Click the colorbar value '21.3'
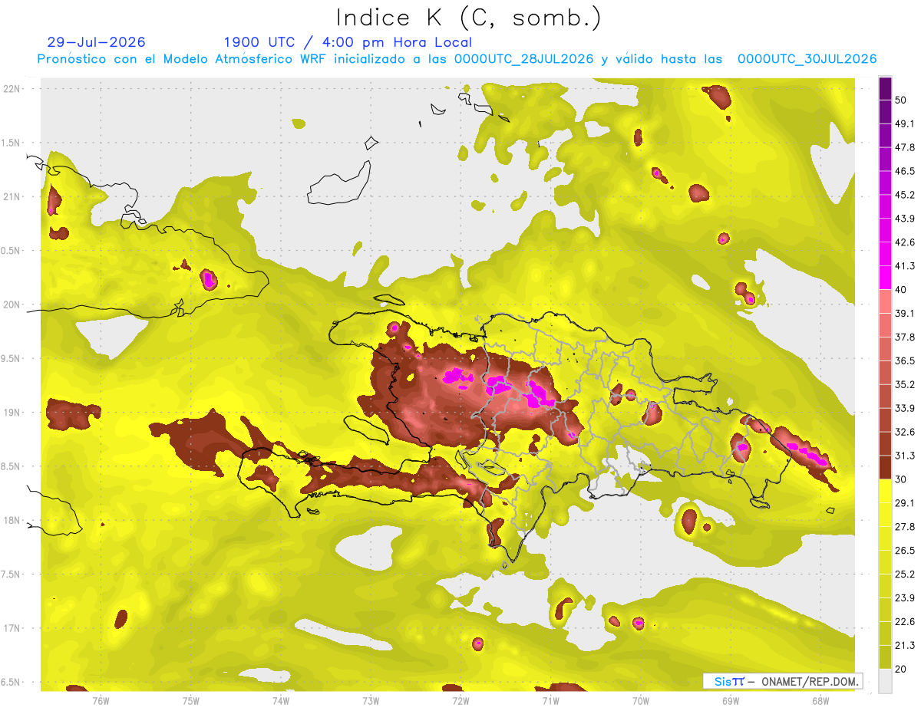This screenshot has height=711, width=921. (x=904, y=646)
